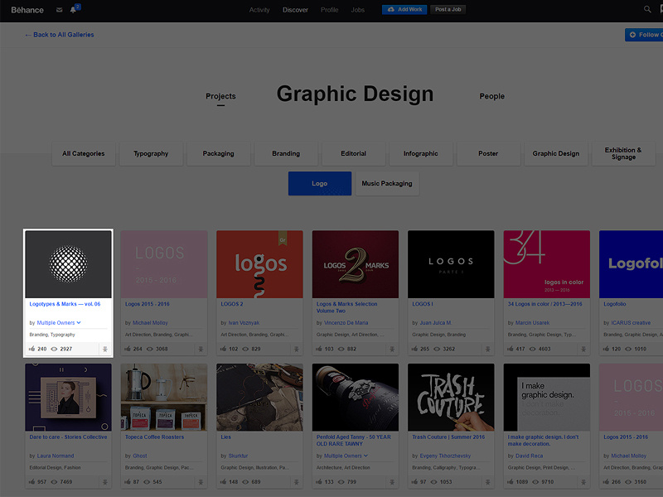This screenshot has height=497, width=663.
Task: Open the Michael Molloy author link under Logos 2015 - 2016 with 264 likes
Action: (150, 322)
